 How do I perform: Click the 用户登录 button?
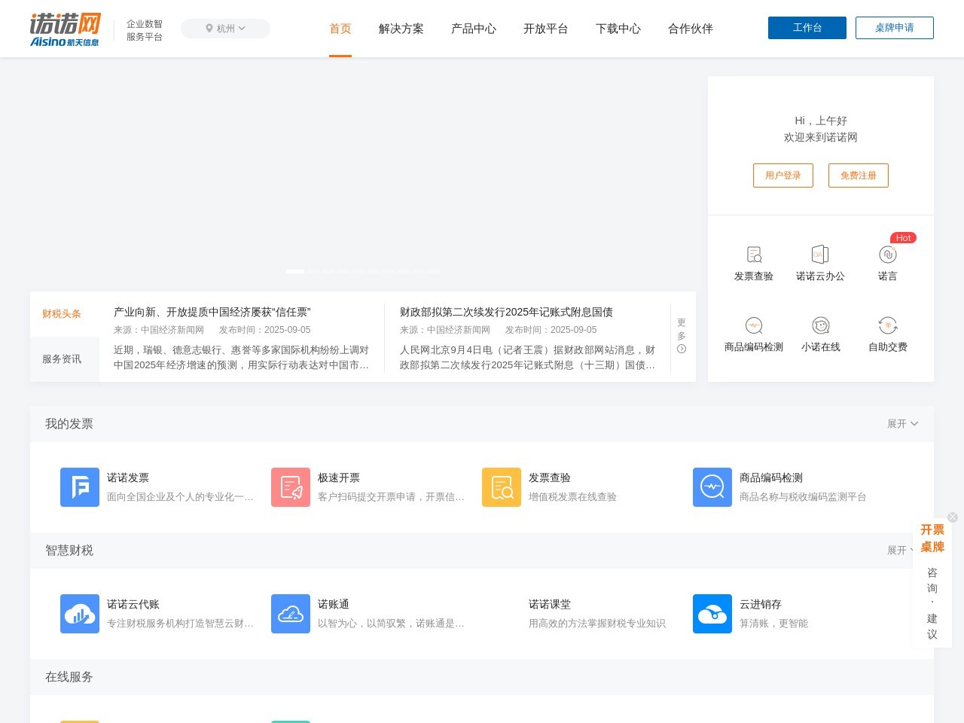click(783, 175)
